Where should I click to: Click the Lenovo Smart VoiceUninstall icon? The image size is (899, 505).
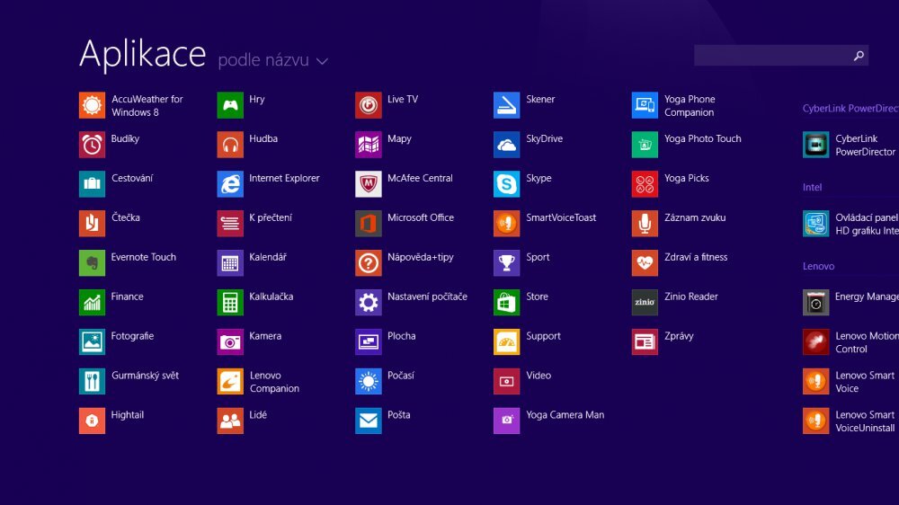816,421
